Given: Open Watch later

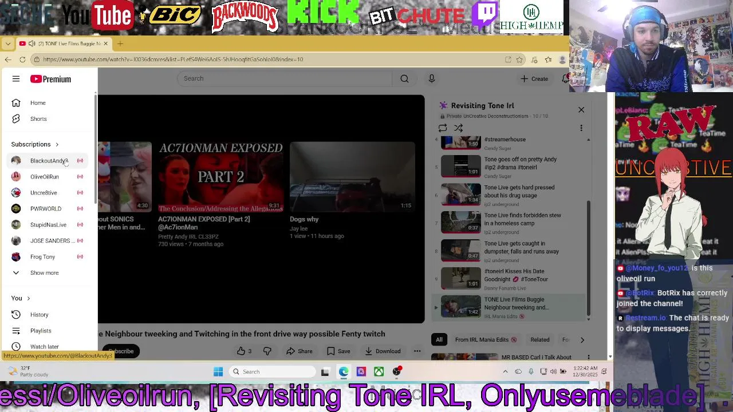Looking at the screenshot, I should click(x=49, y=347).
